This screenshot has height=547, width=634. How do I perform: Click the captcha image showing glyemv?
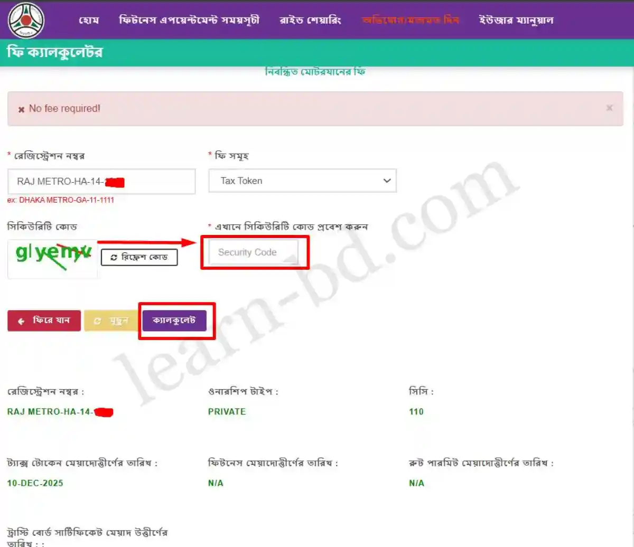(52, 259)
